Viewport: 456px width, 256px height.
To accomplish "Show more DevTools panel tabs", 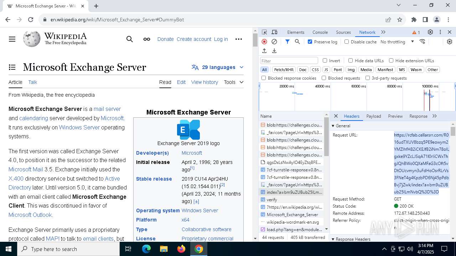I will (x=383, y=32).
